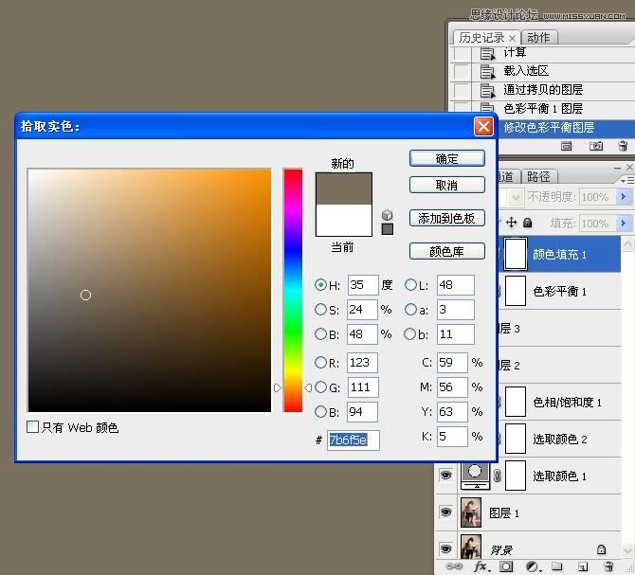Click the 通过拷贝的图层 history state icon
Image resolution: width=635 pixels, height=575 pixels.
487,90
